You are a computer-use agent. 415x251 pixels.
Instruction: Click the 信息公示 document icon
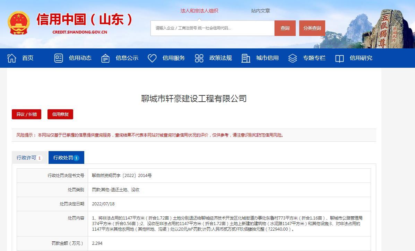[105, 58]
